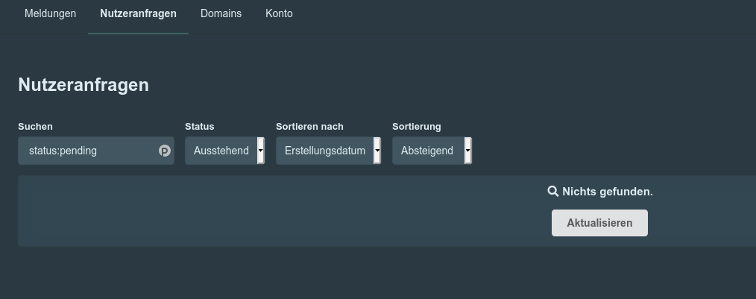Click the magnifier icon beside Nichts gefunden
Image resolution: width=756 pixels, height=299 pixels.
click(553, 191)
